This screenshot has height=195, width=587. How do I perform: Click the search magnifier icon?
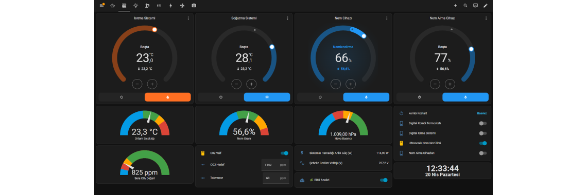[x=465, y=6]
